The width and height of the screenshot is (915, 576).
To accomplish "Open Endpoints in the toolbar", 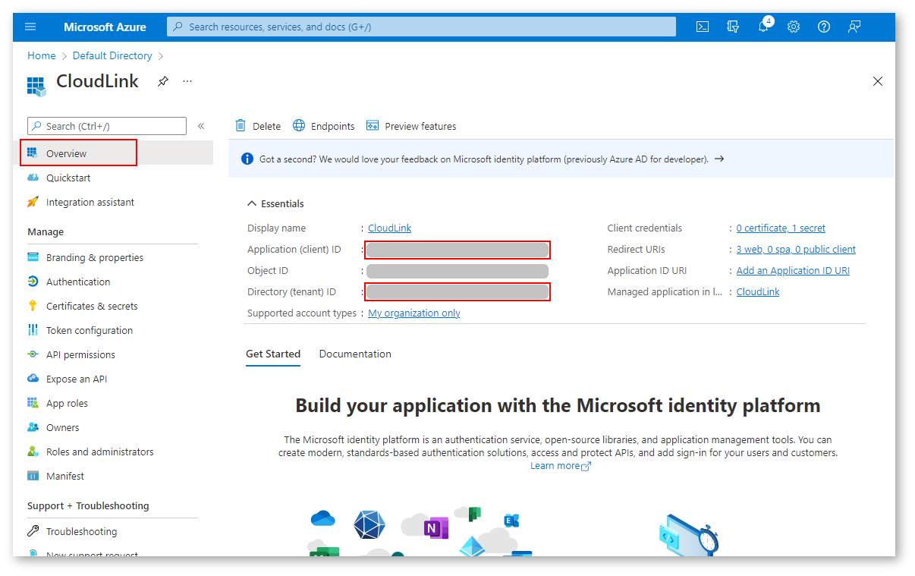I will (324, 126).
